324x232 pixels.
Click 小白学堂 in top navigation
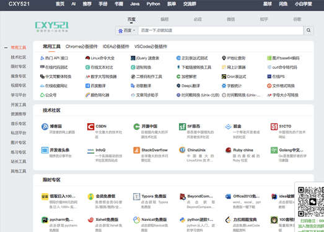[304, 4]
